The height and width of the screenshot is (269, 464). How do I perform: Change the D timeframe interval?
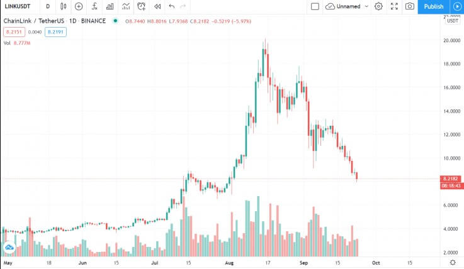pos(48,6)
